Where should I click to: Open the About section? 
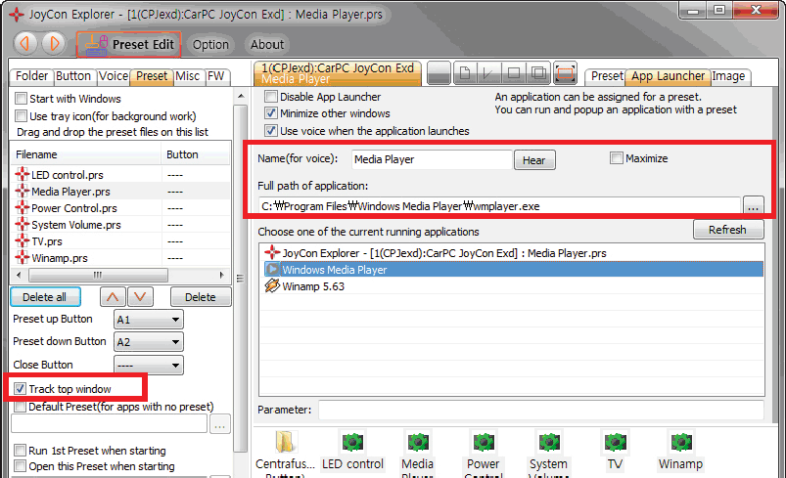click(x=267, y=45)
